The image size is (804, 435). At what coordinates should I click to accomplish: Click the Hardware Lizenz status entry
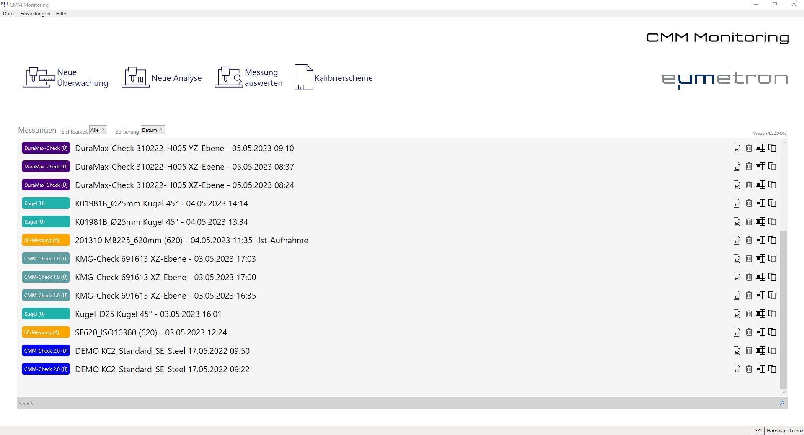point(785,431)
